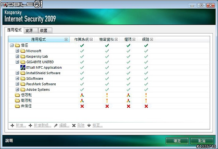Screen dimensions: 218x149
Task: Expand the 應用程式 column header
Action: click(x=66, y=40)
